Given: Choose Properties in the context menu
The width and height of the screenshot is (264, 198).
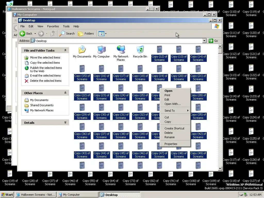Looking at the screenshot, I should (x=175, y=144).
